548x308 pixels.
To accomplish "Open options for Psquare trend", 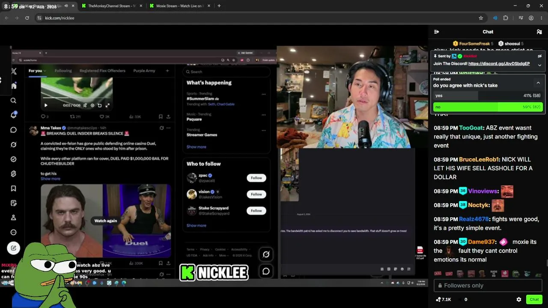I will pos(263,115).
